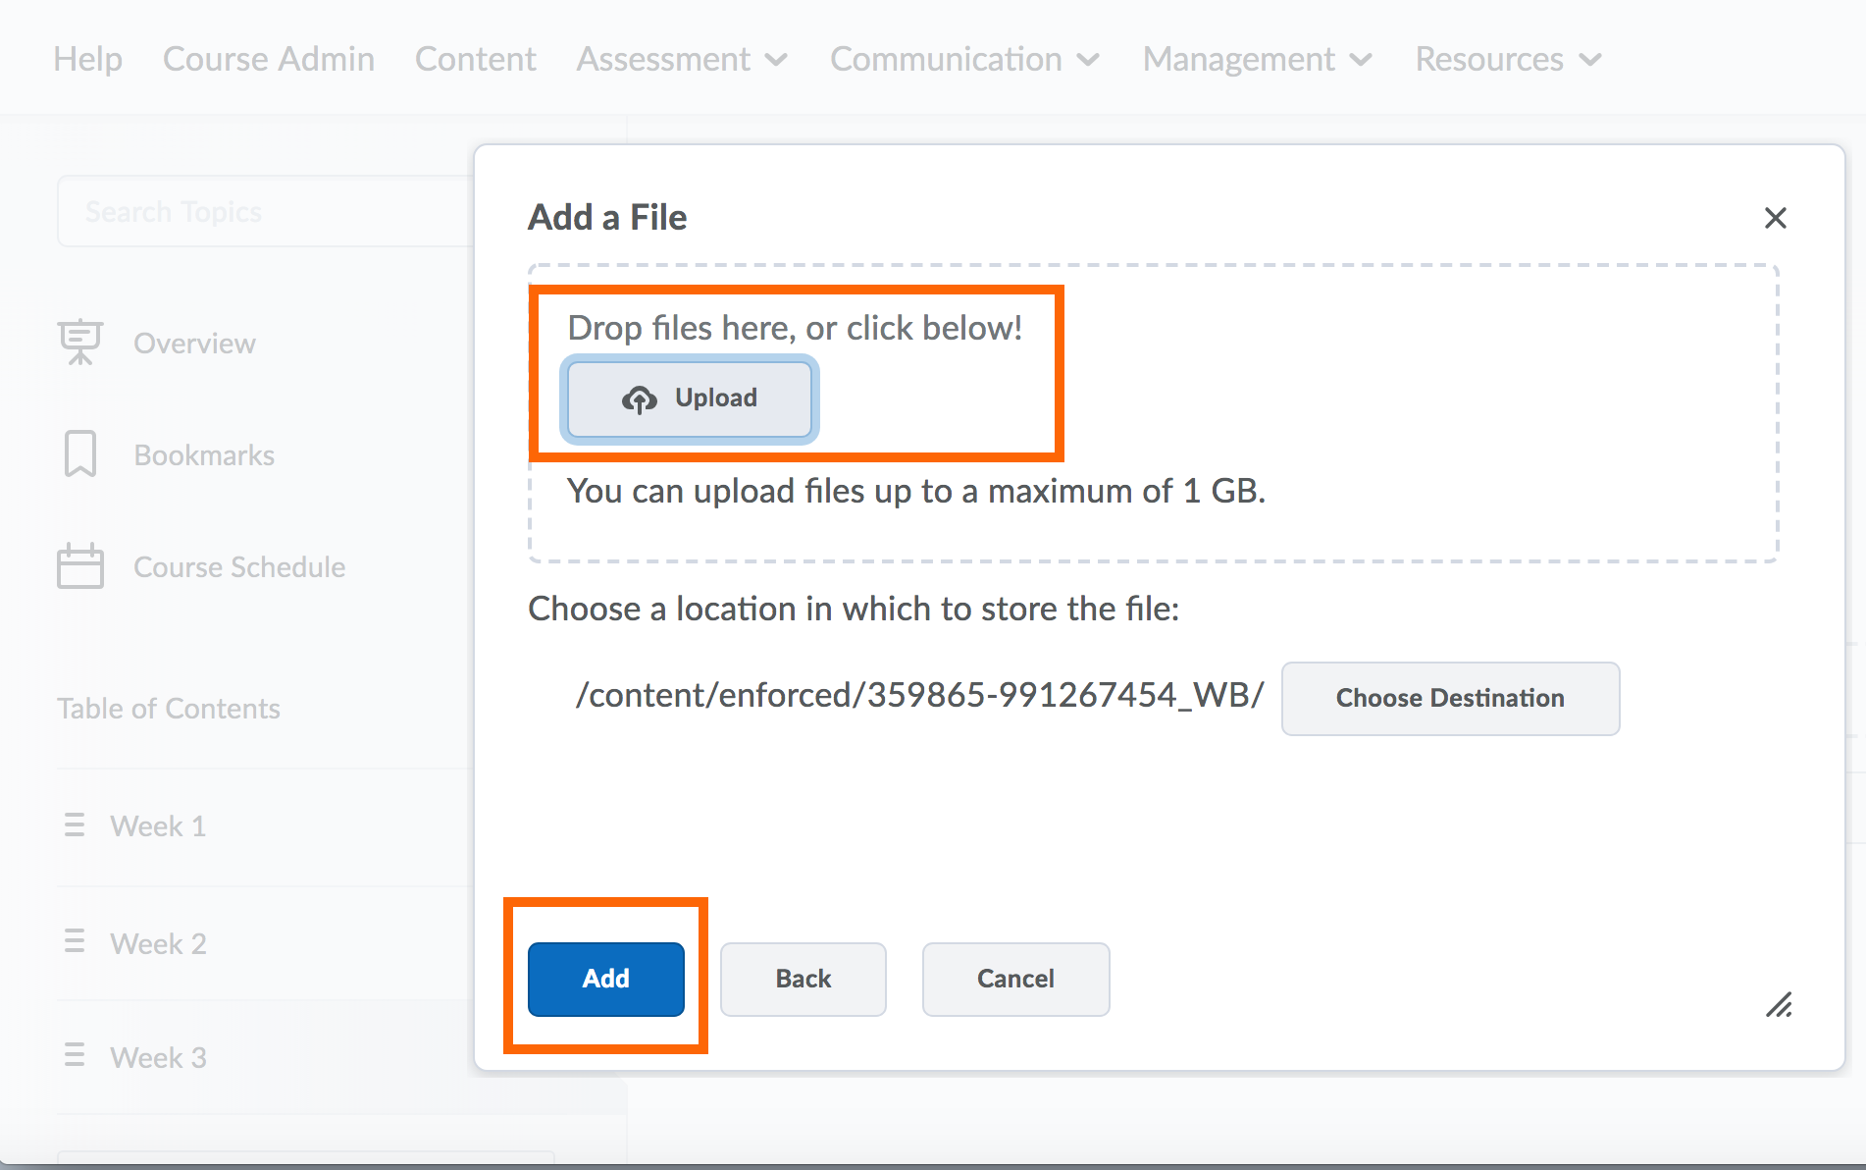Click the Course Schedule calendar icon

point(79,566)
